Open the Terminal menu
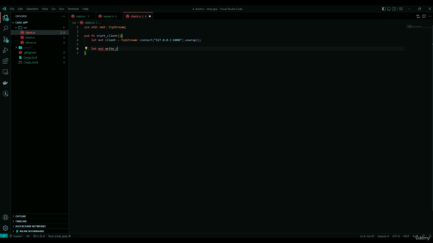This screenshot has width=433, height=243. tap(73, 9)
